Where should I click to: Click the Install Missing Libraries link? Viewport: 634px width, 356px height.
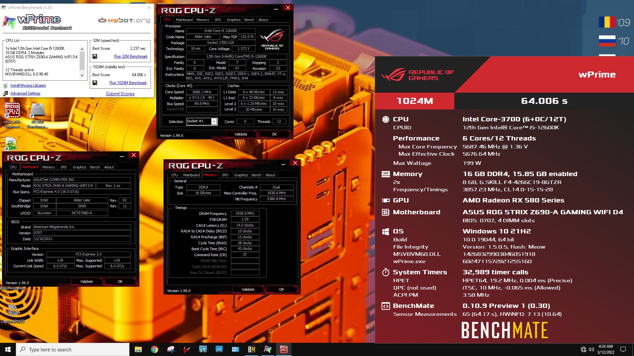(x=28, y=86)
